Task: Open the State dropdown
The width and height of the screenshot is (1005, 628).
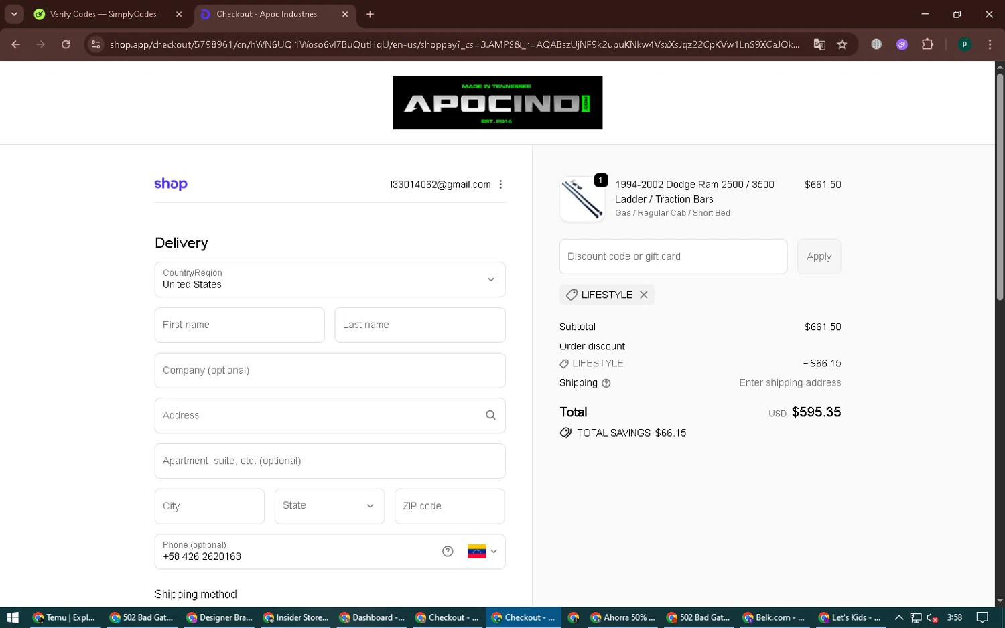Action: coord(330,506)
